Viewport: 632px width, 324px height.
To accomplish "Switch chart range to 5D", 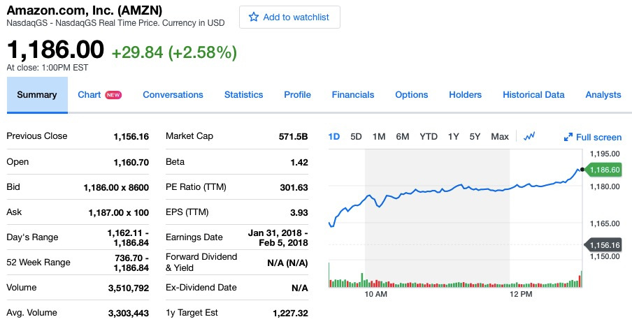I will (356, 136).
